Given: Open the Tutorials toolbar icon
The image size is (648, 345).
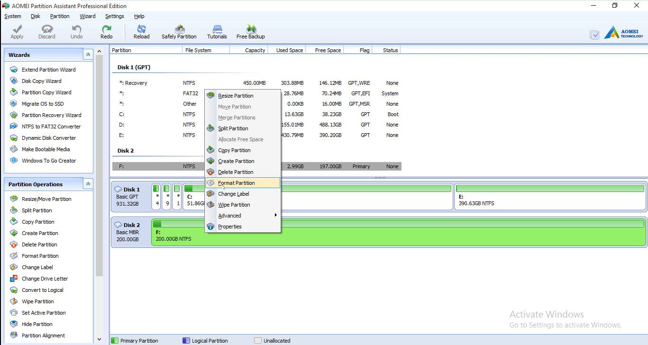Looking at the screenshot, I should tap(217, 32).
